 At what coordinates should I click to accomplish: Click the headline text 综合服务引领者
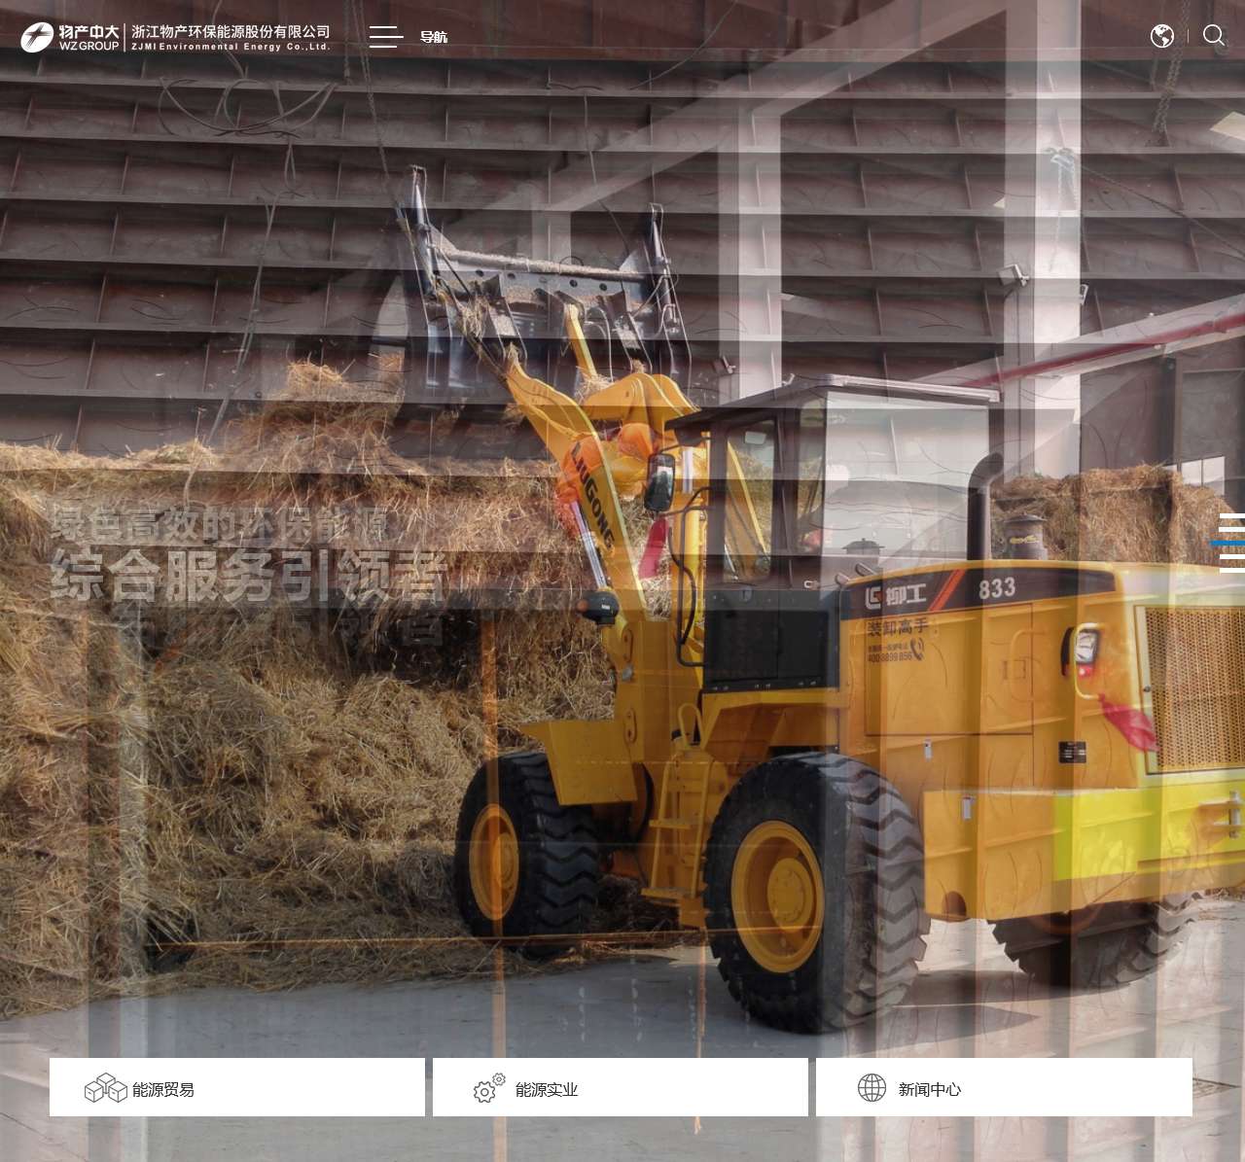click(249, 575)
